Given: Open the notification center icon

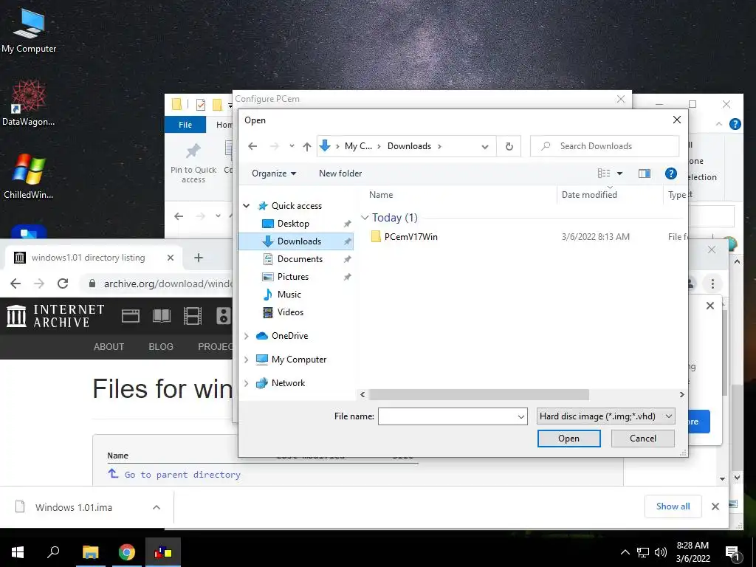Looking at the screenshot, I should click(x=733, y=553).
